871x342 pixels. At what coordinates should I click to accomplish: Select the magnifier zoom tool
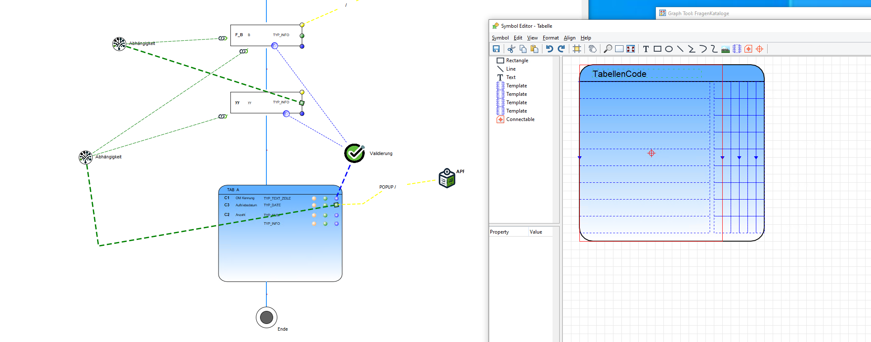click(608, 49)
